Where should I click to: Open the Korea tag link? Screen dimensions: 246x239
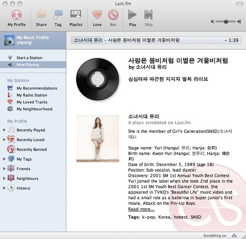165,217
